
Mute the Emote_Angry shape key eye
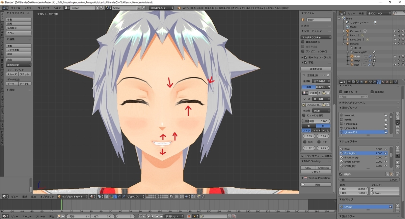point(385,157)
